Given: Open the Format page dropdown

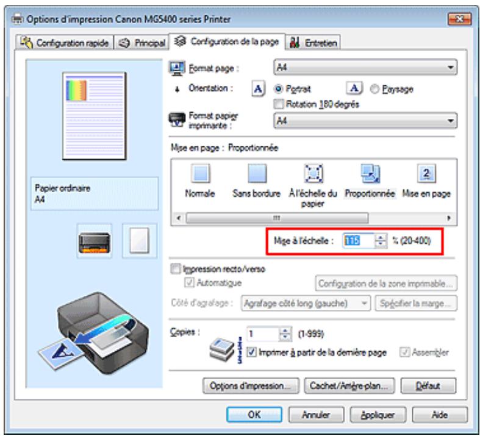Looking at the screenshot, I should [x=365, y=67].
